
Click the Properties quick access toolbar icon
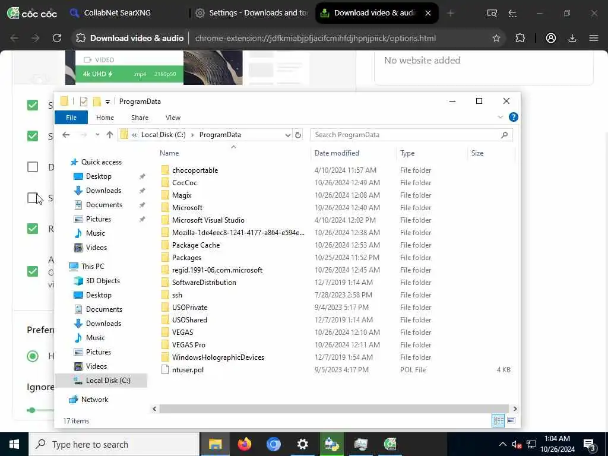[83, 102]
